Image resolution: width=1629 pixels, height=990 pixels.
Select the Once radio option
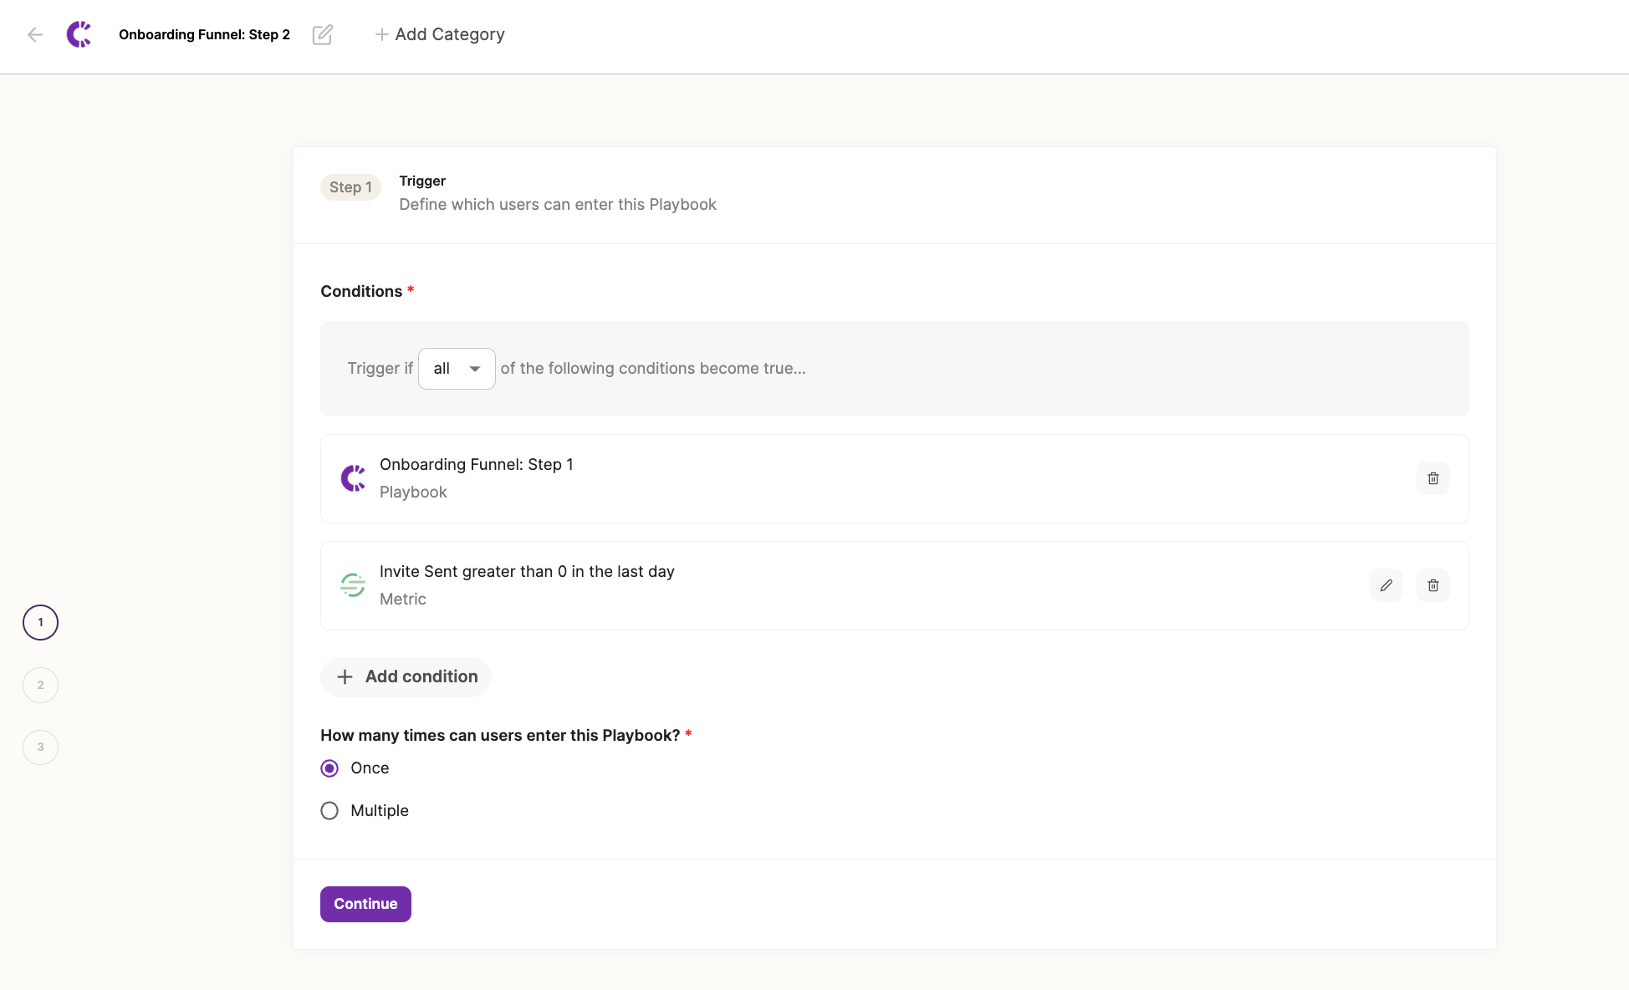(x=329, y=768)
